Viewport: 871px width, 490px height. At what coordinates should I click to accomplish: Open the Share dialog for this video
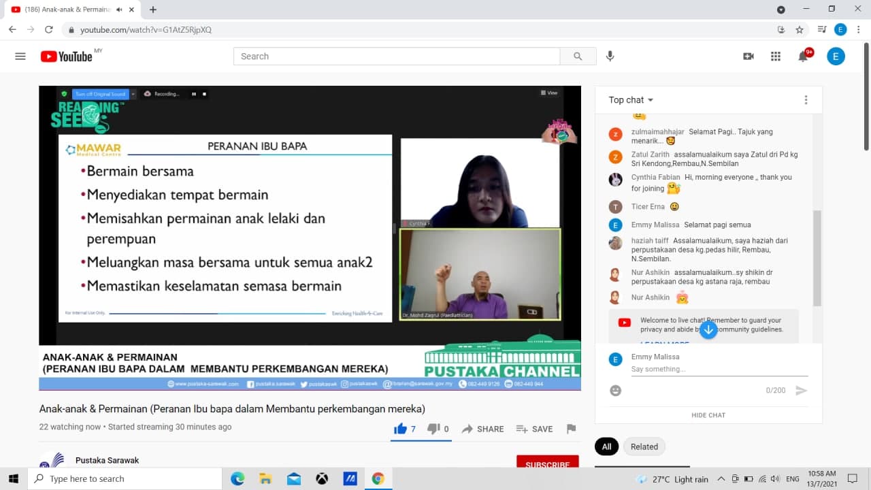click(482, 429)
